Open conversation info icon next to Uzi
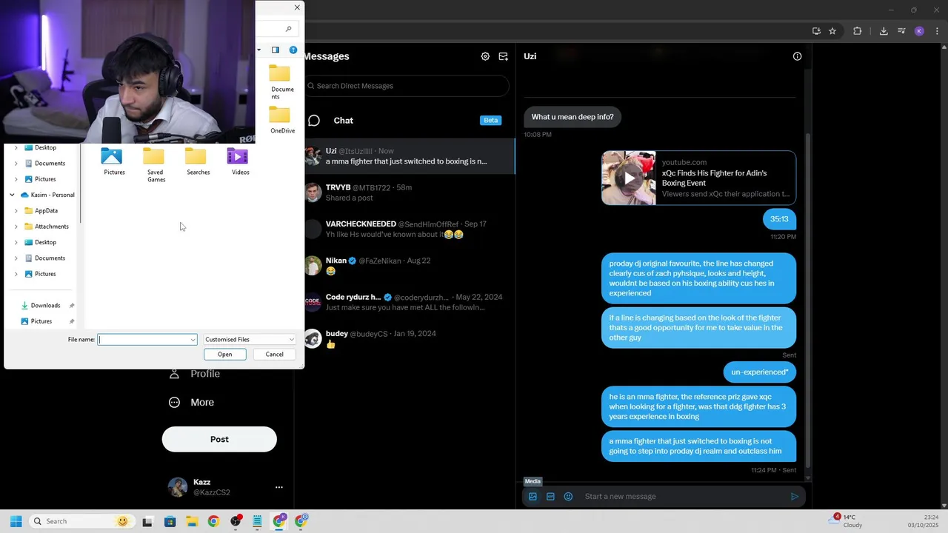This screenshot has height=533, width=948. pos(797,56)
